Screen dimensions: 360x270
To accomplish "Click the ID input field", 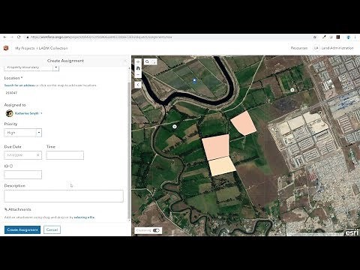I will (22, 175).
